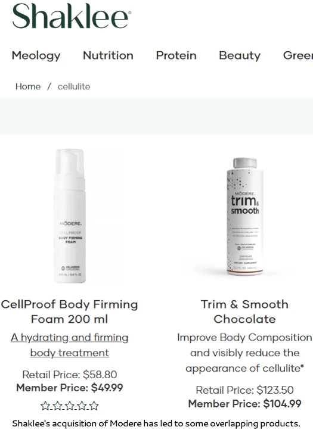Viewport: 313px width, 430px height.
Task: Click 'A hydrating and firming body treatment' link
Action: coord(70,345)
